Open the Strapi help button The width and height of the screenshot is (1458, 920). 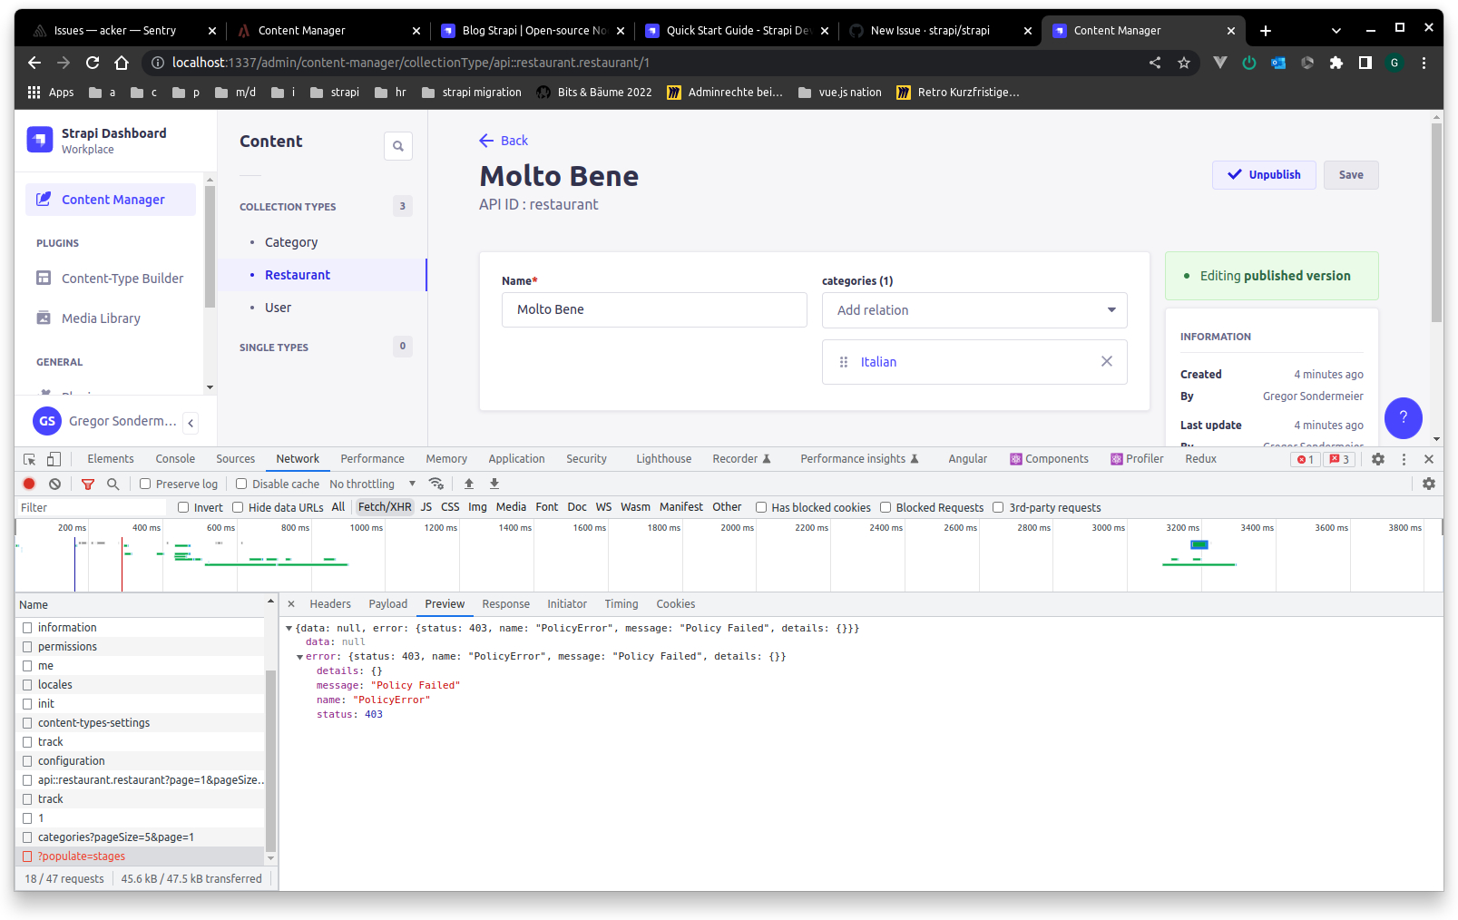click(x=1403, y=418)
